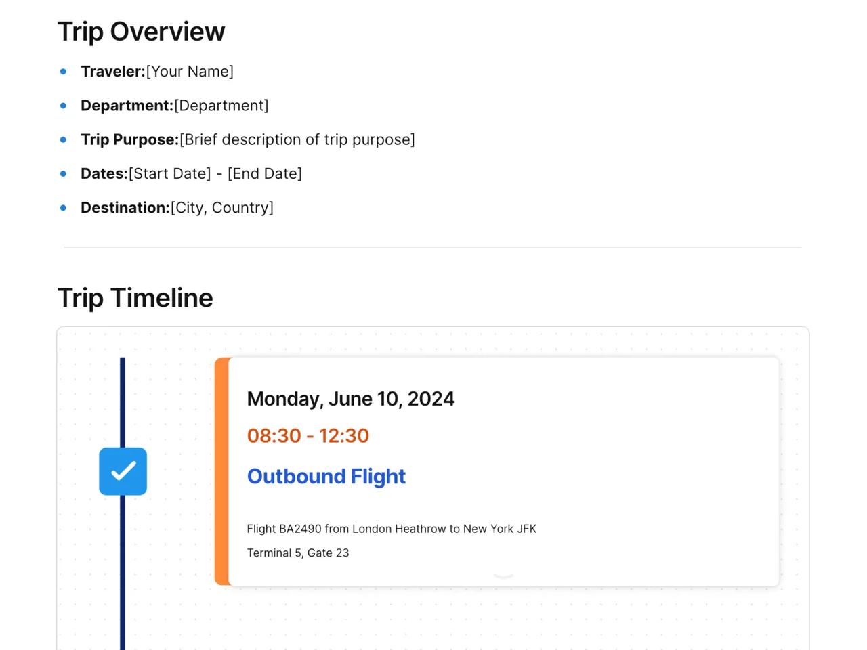Viewport: 867px width, 650px height.
Task: Click the trip purpose description placeholder
Action: click(297, 139)
